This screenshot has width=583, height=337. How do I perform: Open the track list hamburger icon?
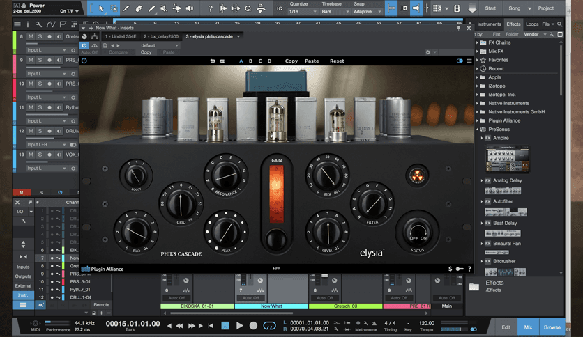coord(17,24)
